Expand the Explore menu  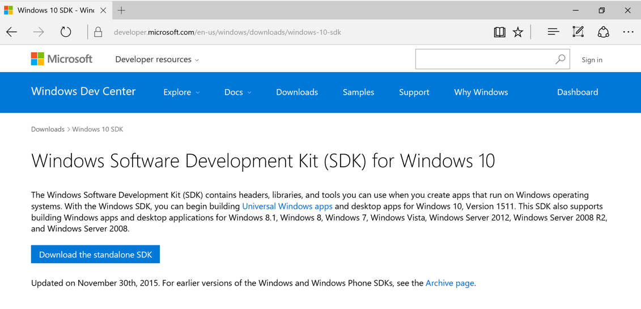click(181, 92)
